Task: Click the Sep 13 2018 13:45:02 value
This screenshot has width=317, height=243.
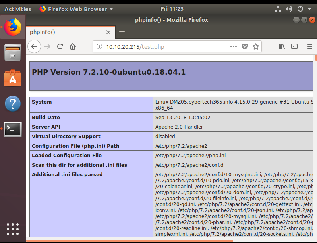Action: 183,118
